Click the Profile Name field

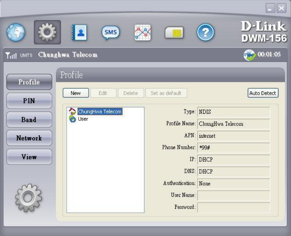(x=234, y=124)
